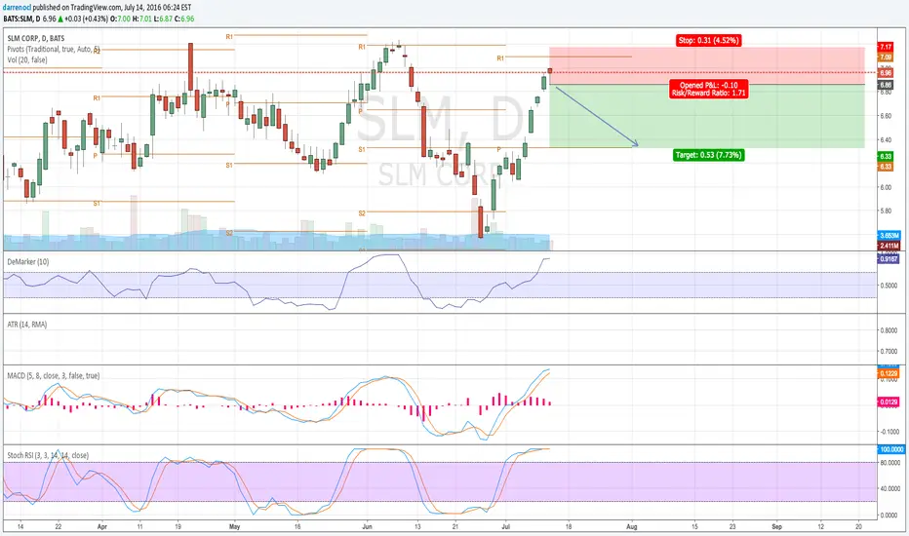This screenshot has height=536, width=909.
Task: Click the Aug date on time axis
Action: click(x=632, y=526)
